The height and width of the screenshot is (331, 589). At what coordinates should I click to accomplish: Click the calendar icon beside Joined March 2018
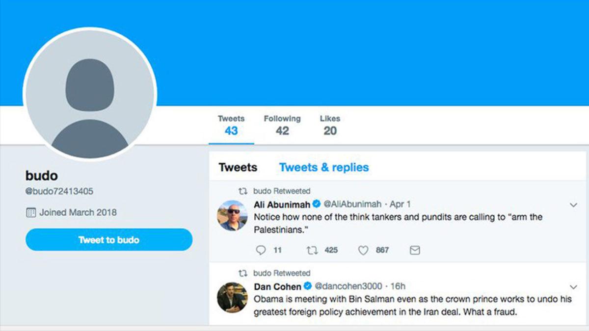[x=30, y=212]
